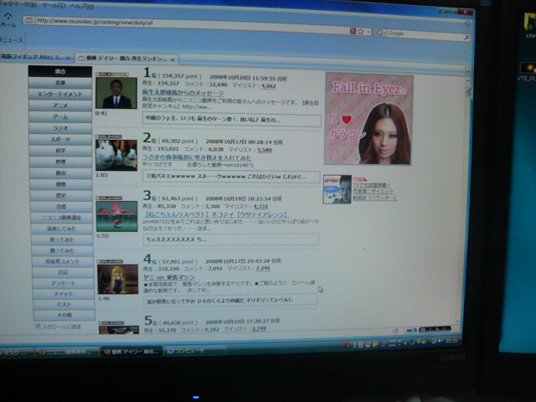Click the magnifier search icon

[466, 38]
